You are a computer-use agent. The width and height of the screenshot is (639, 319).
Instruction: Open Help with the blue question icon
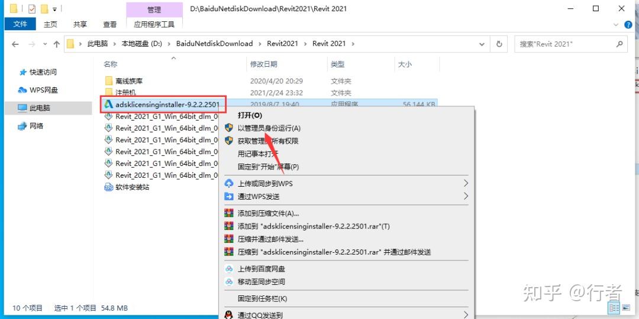tap(628, 25)
